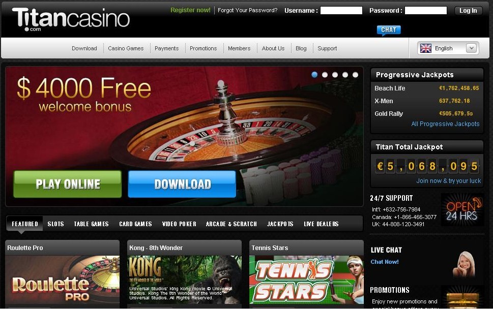Click the Titan Casino logo

[x=71, y=19]
